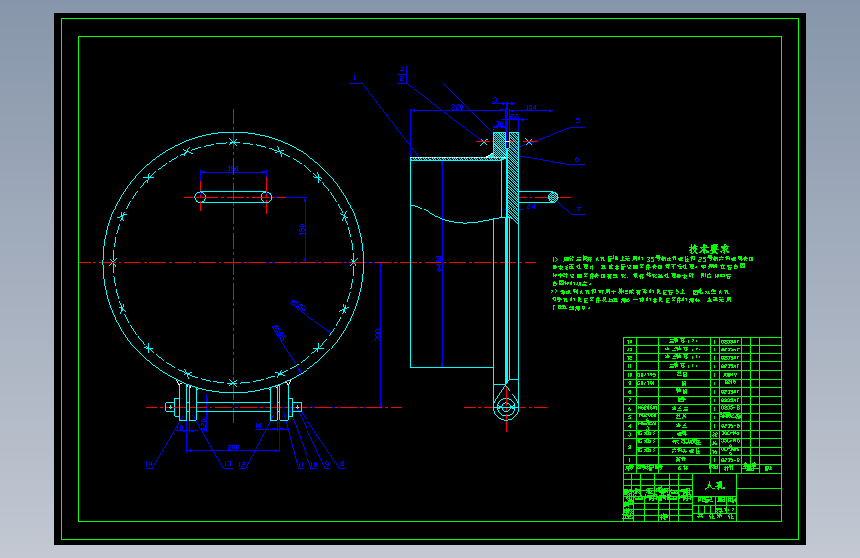Select part callout number 5

[x=577, y=121]
